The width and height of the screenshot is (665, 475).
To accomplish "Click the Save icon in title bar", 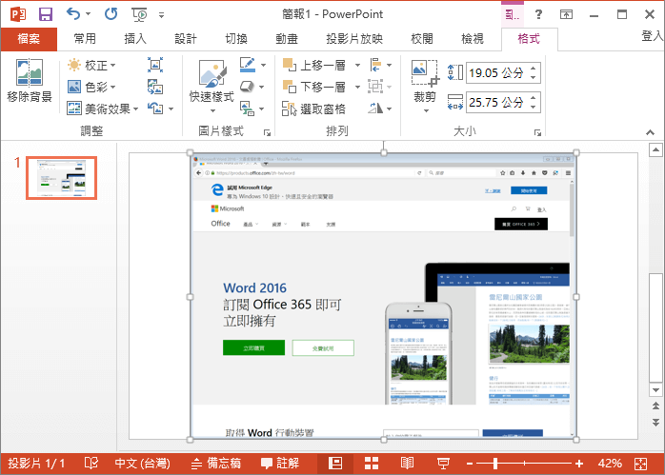I will [46, 14].
